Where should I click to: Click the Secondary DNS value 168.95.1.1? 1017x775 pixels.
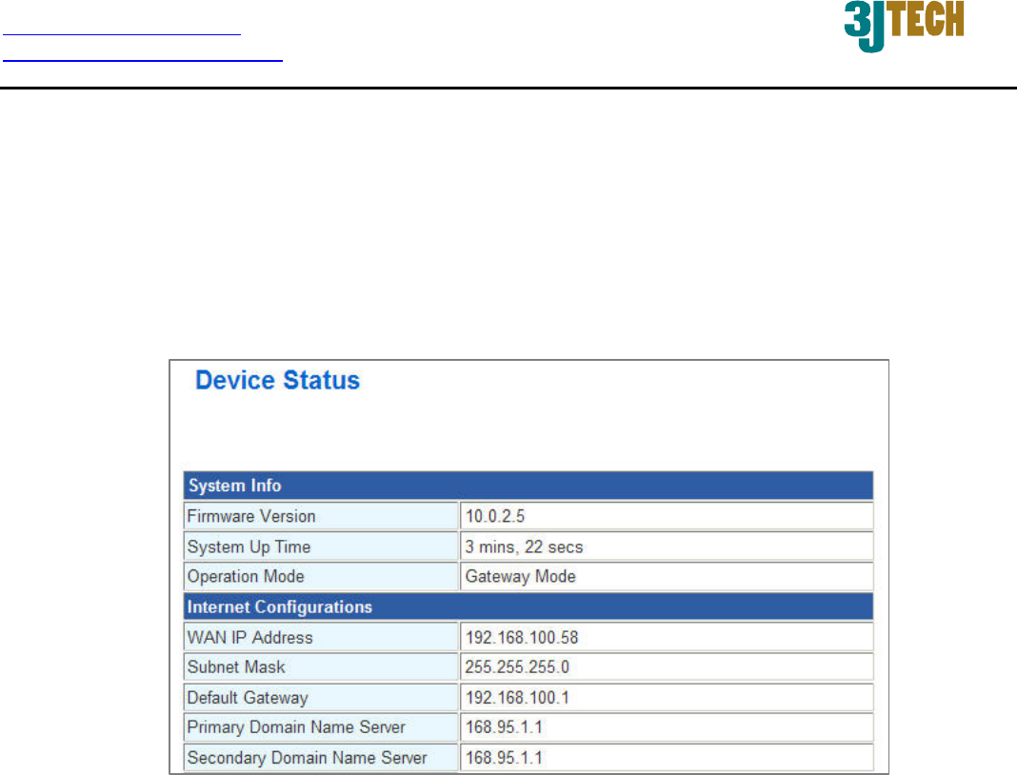504,758
